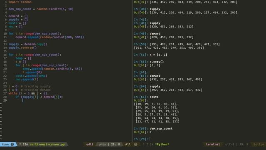Click 'while (i < 6 && j < 6):' line
Screen dimensions: 266x150
point(29,93)
